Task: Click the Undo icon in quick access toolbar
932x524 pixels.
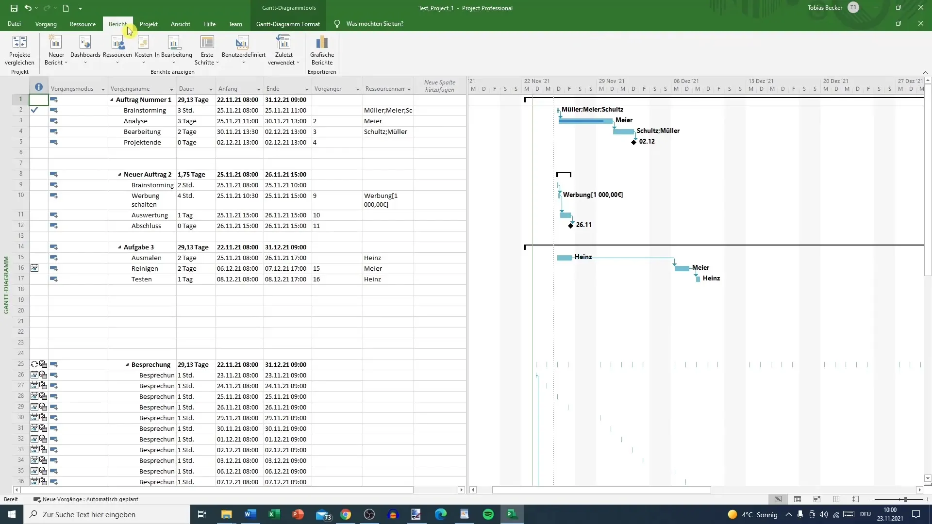Action: click(28, 8)
